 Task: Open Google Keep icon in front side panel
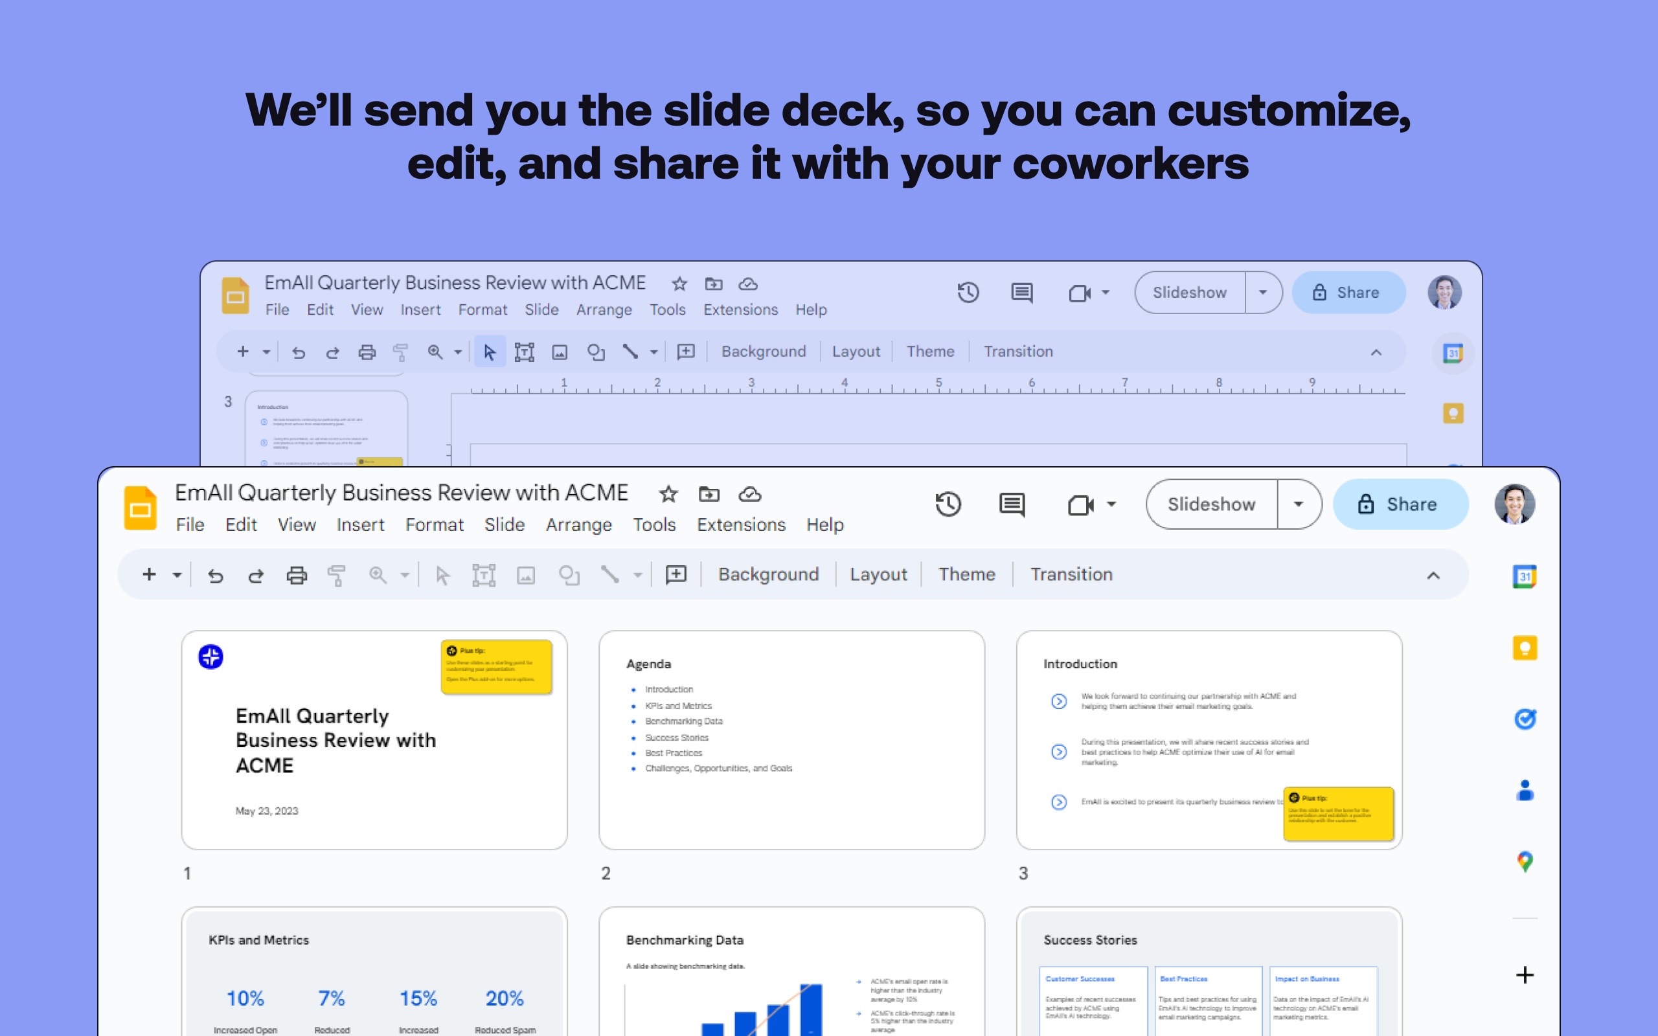point(1524,647)
